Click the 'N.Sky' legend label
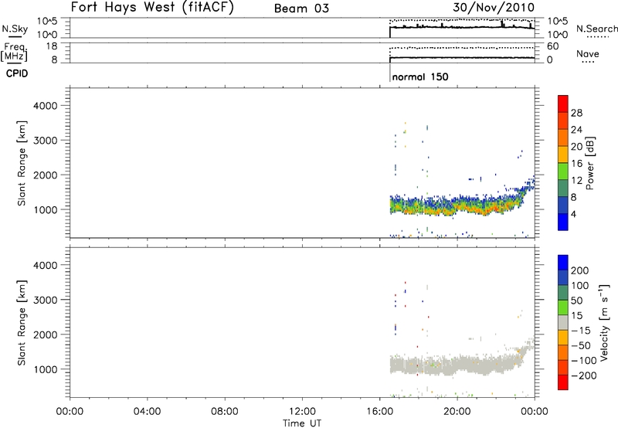The height and width of the screenshot is (428, 618). pyautogui.click(x=15, y=29)
